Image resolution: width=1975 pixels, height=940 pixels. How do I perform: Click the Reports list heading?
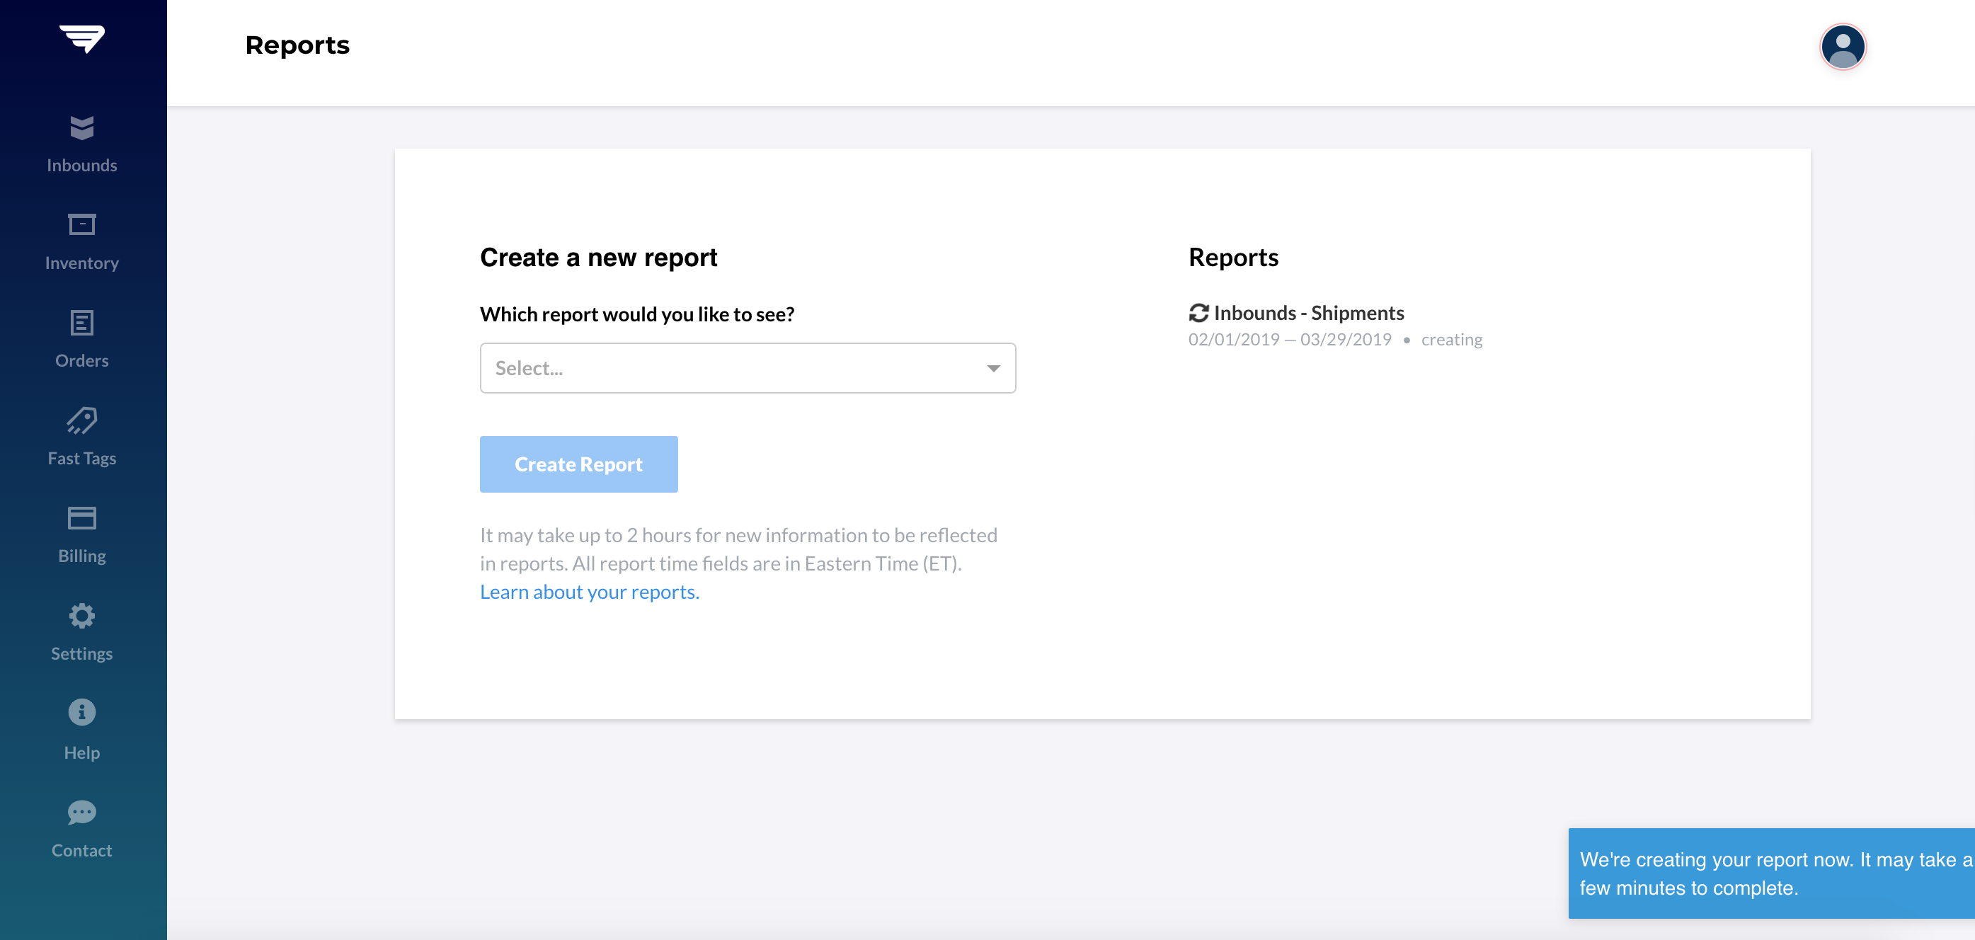click(1233, 258)
